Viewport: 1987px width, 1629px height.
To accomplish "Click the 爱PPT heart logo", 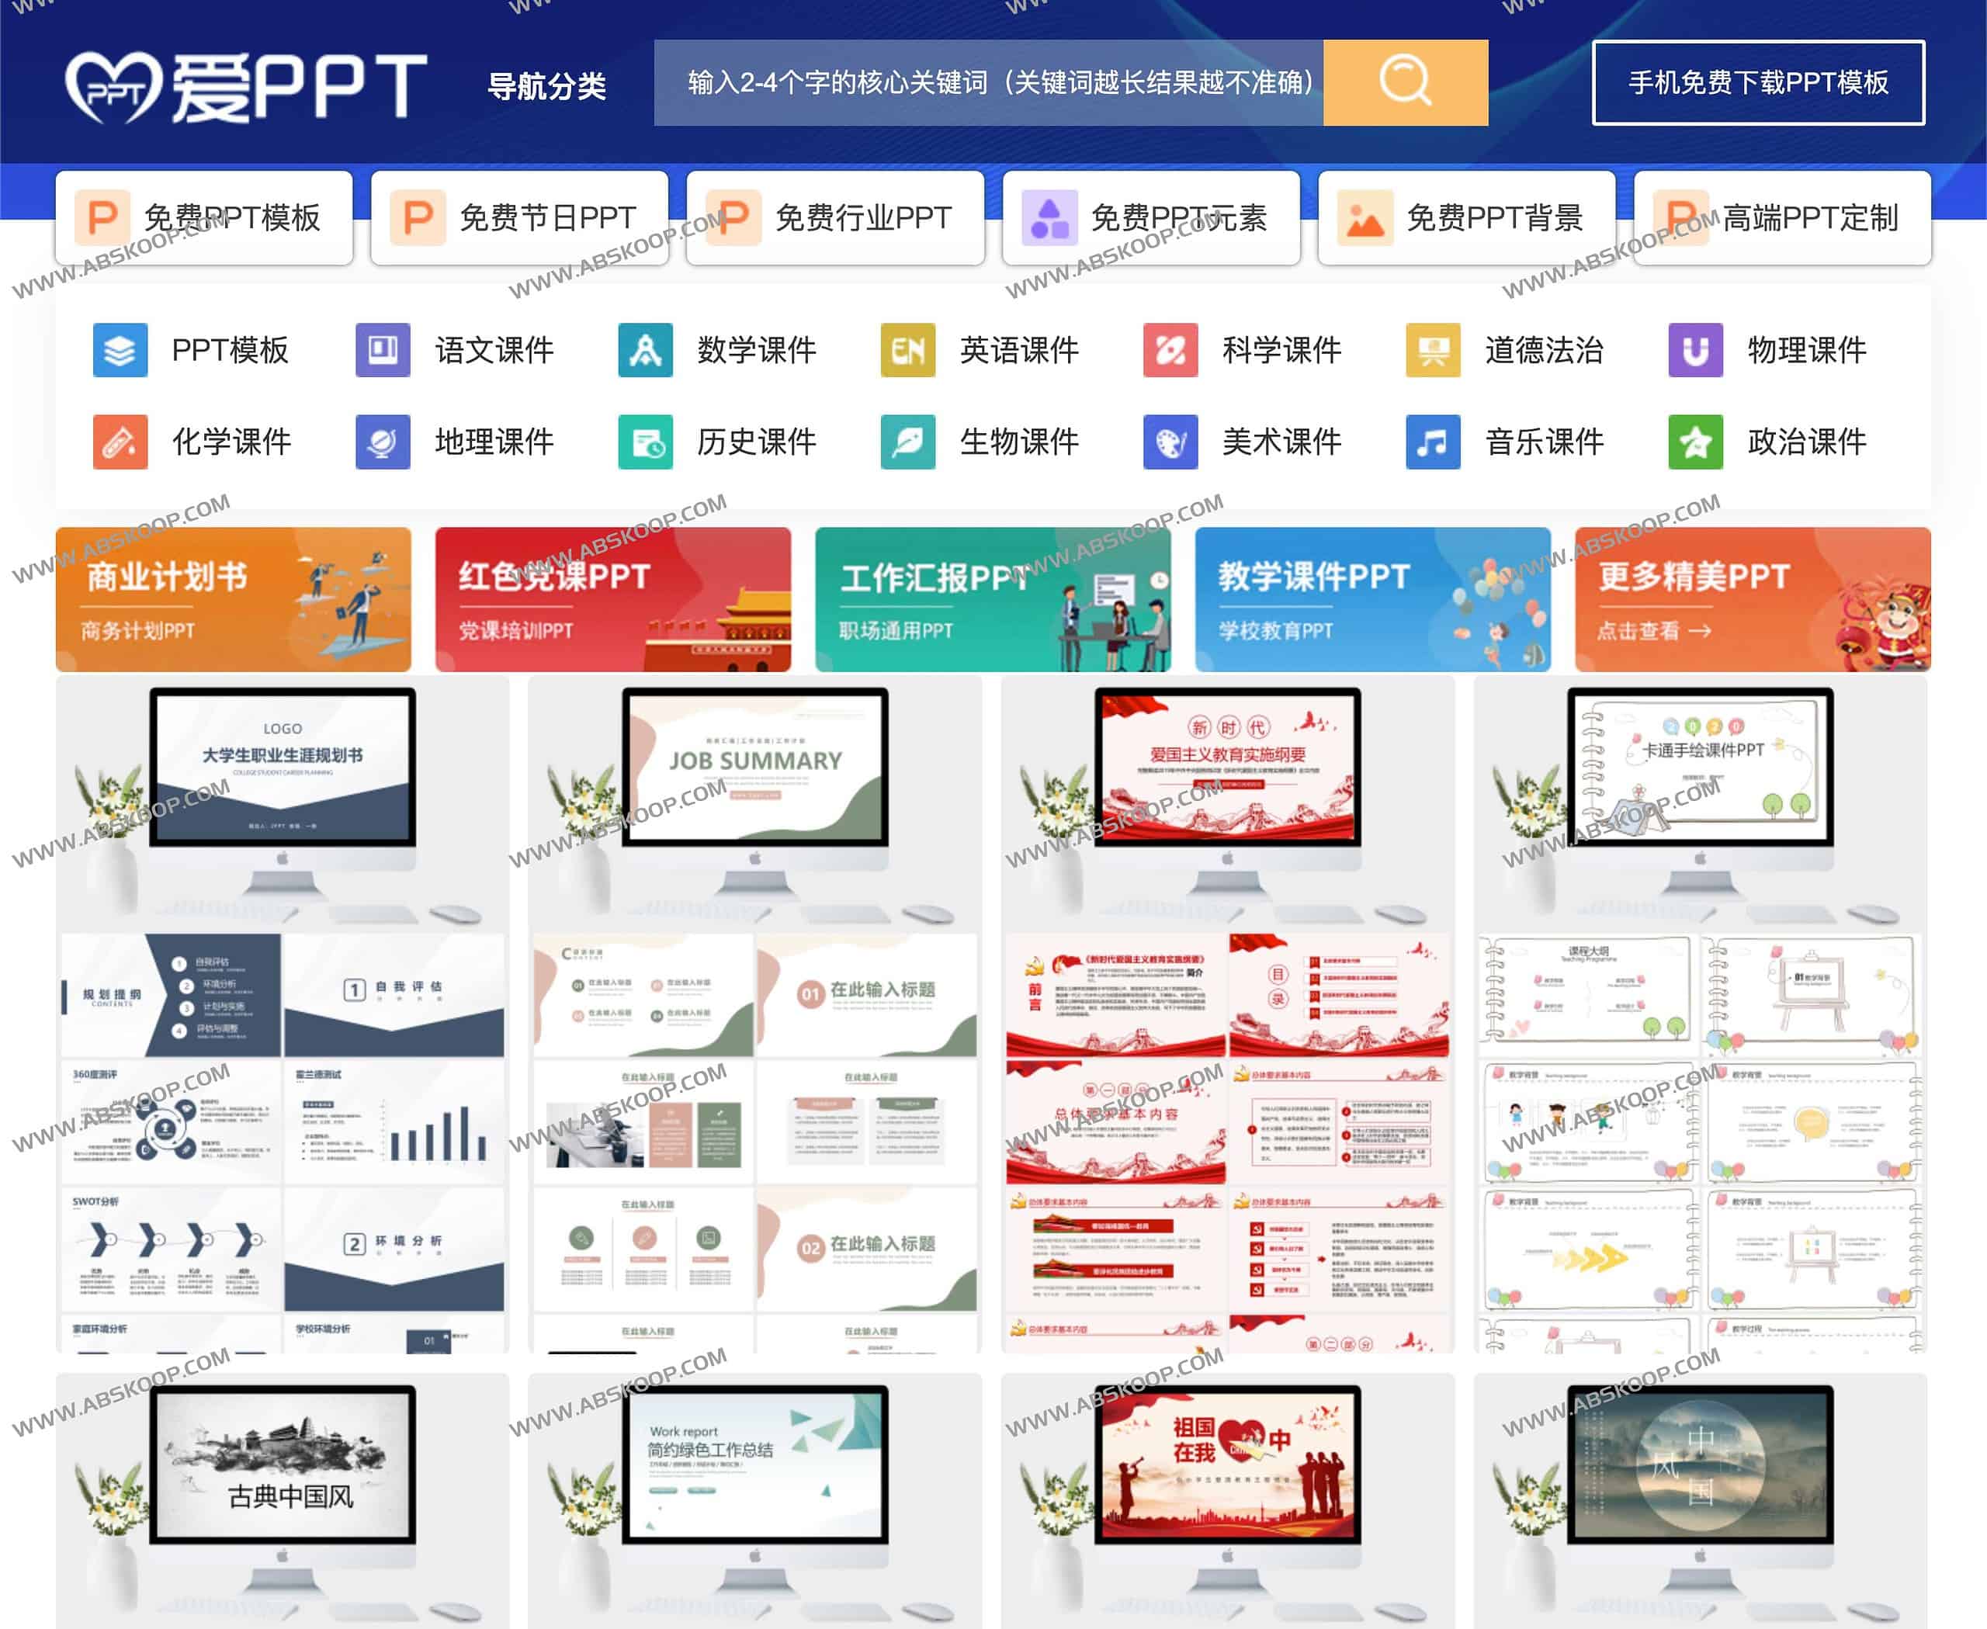I will click(116, 85).
